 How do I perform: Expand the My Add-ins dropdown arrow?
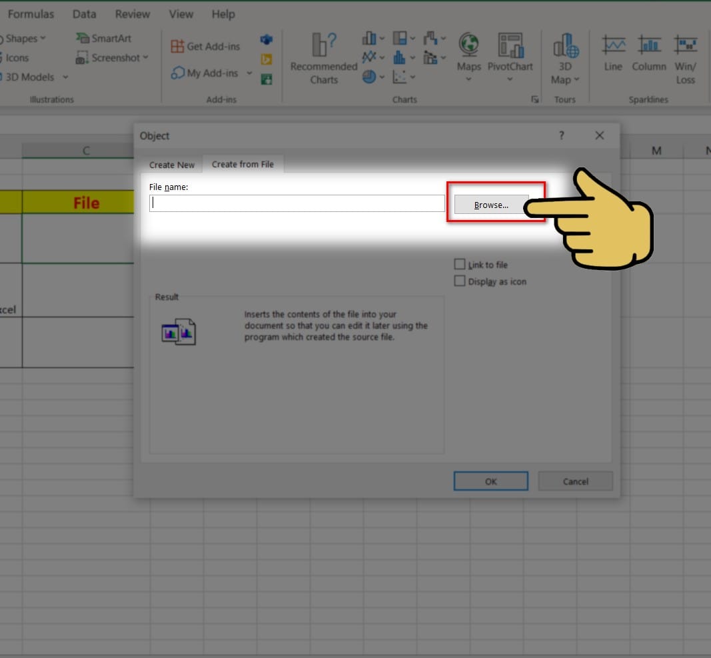pyautogui.click(x=249, y=73)
